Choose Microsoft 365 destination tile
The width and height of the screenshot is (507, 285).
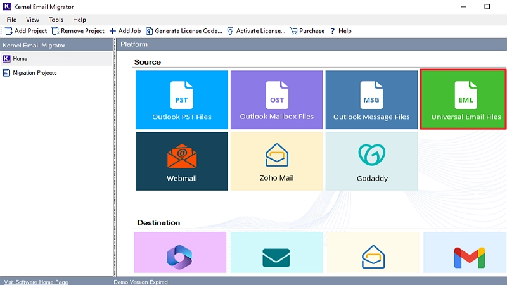tap(180, 252)
